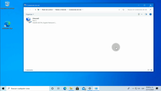Viewport: 161px width, 91px height.
Task: Show hidden system tray icons
Action: click(133, 88)
